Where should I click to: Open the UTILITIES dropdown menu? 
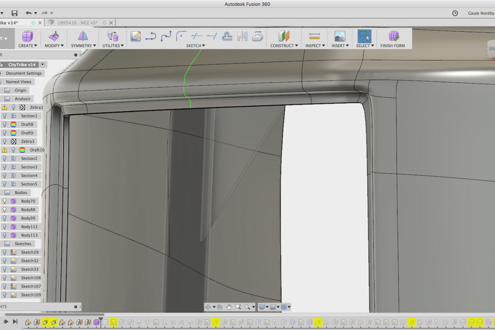coord(112,46)
